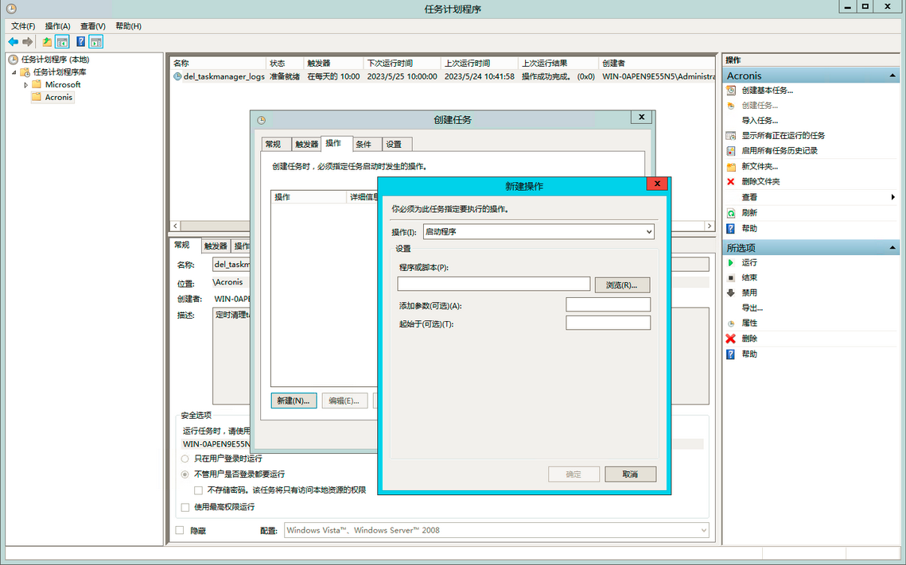Click the blue help toolbar icon
This screenshot has height=565, width=906.
click(x=81, y=41)
